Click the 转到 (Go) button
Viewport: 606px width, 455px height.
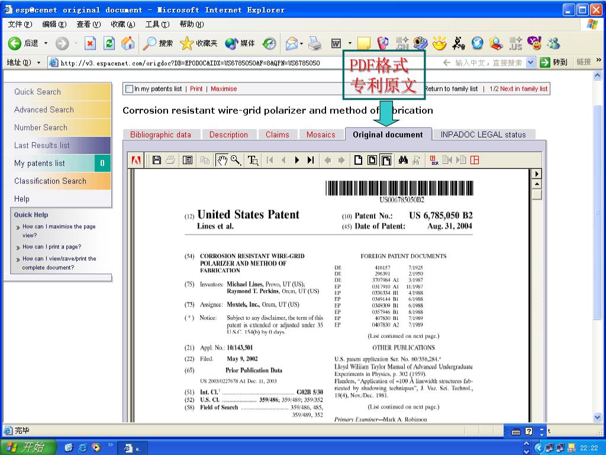(554, 62)
